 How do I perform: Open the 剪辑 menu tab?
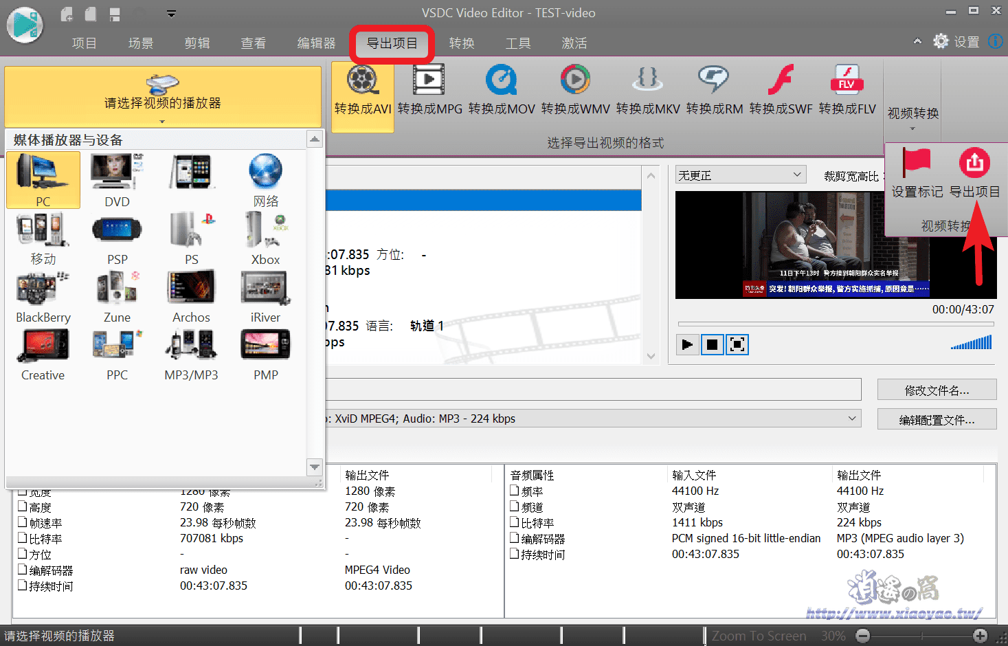coord(197,43)
